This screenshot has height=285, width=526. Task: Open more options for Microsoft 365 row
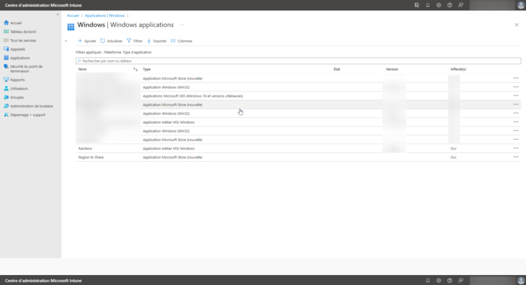(x=516, y=96)
